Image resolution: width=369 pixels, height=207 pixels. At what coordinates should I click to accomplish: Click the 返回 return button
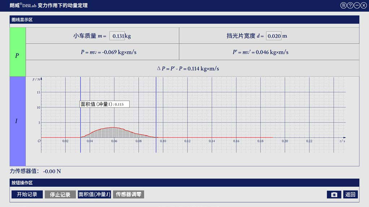click(350, 195)
